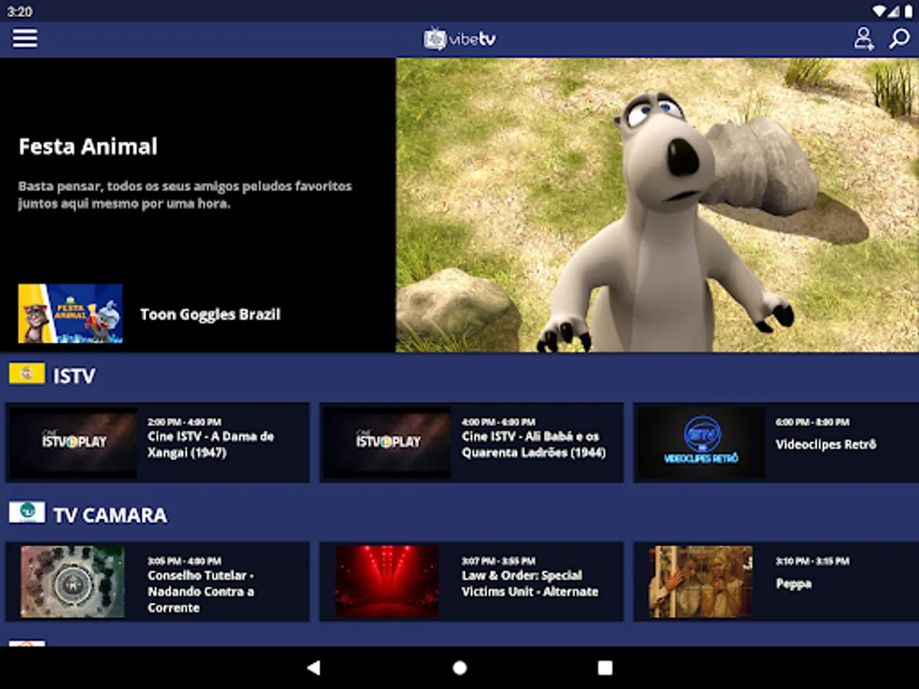
Task: Select the 2:00 PM - 4:00 PM time slot
Action: (x=184, y=422)
